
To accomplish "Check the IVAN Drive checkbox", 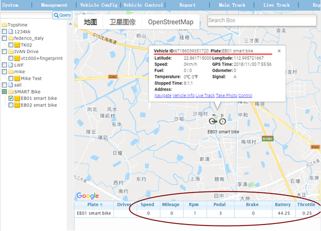I will click(4, 51).
